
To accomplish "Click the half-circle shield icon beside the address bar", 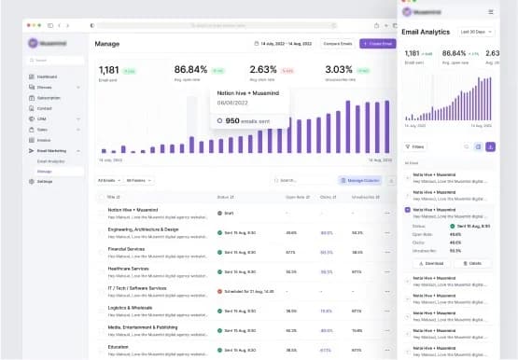I will click(92, 25).
